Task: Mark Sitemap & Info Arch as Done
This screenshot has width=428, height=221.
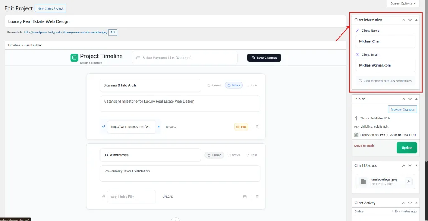Action: tap(252, 85)
